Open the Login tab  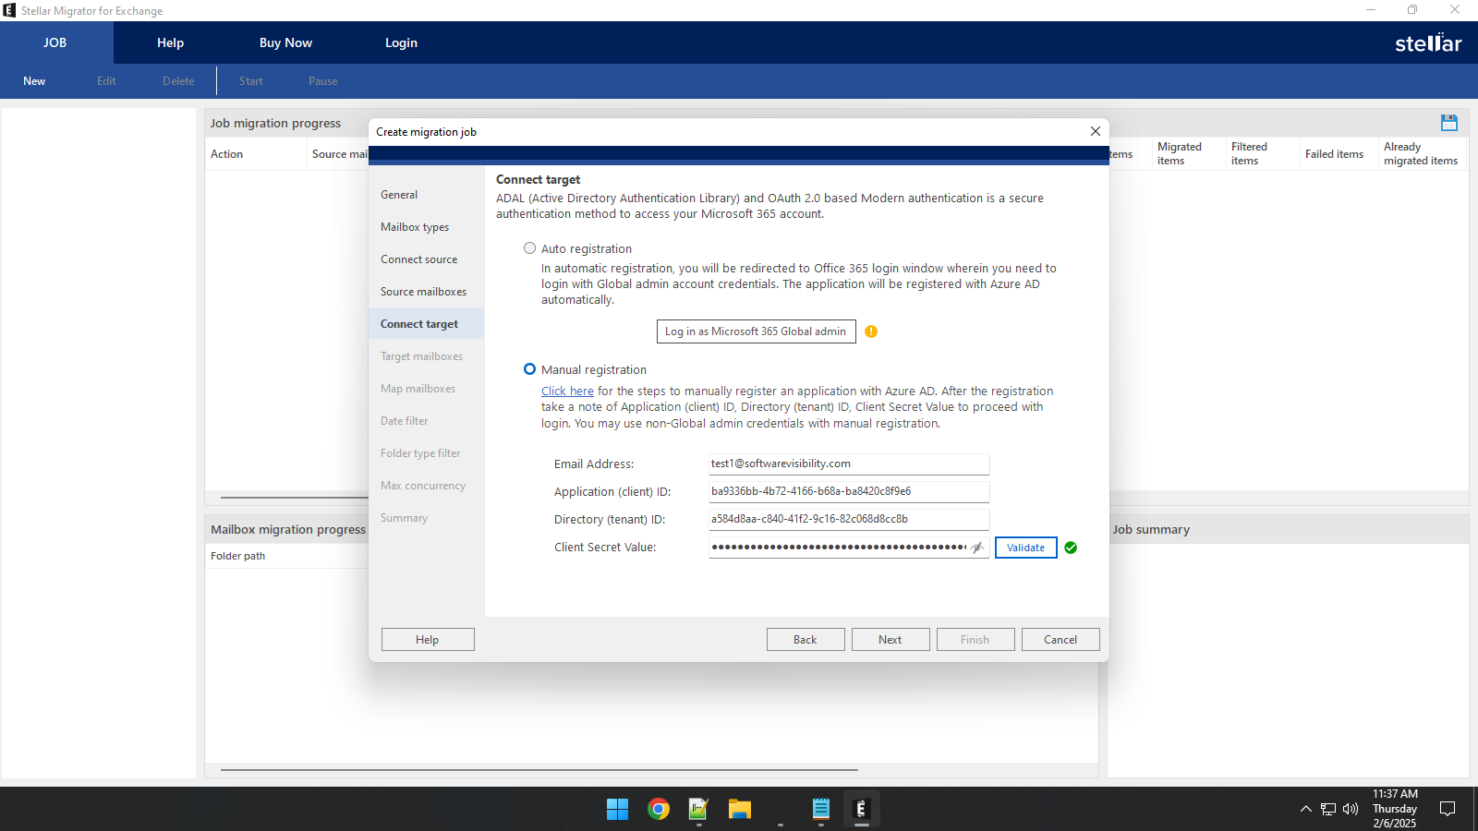(x=401, y=42)
